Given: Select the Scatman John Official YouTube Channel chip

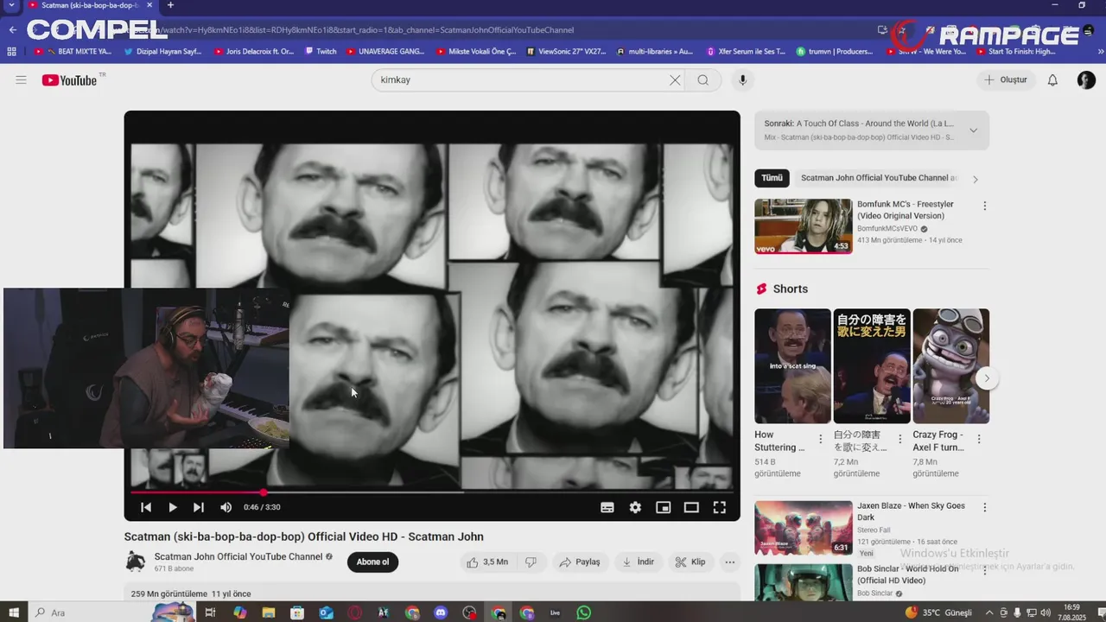Looking at the screenshot, I should click(879, 178).
